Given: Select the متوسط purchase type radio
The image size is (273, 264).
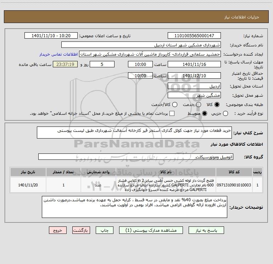Looking at the screenshot, I should tap(205, 113).
